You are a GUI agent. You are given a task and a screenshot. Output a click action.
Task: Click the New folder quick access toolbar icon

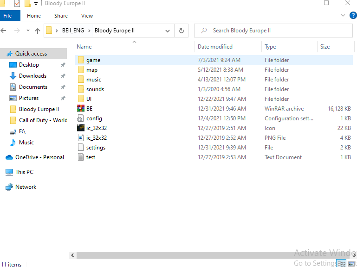click(27, 4)
